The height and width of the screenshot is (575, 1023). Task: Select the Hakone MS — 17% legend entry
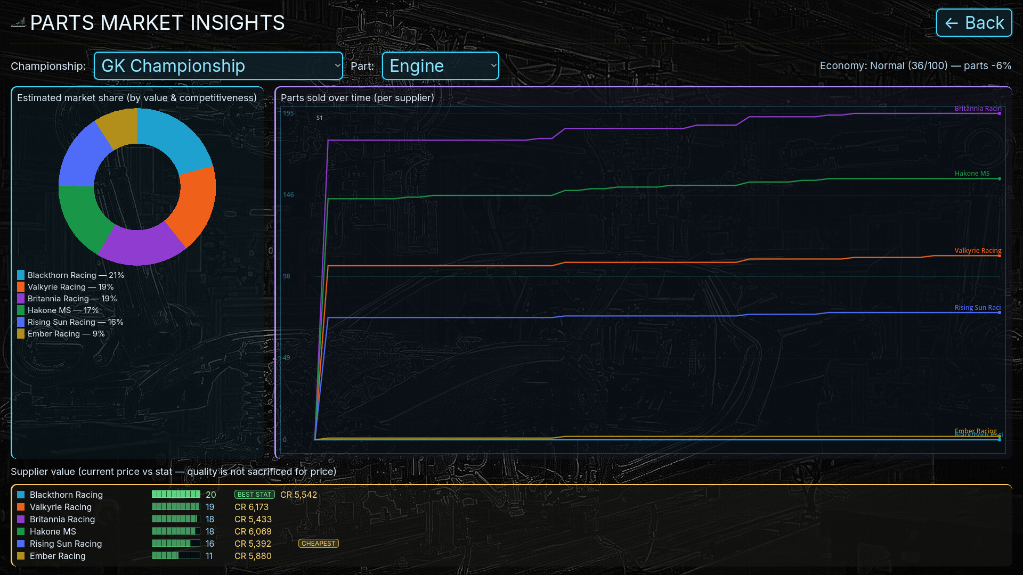pyautogui.click(x=58, y=310)
